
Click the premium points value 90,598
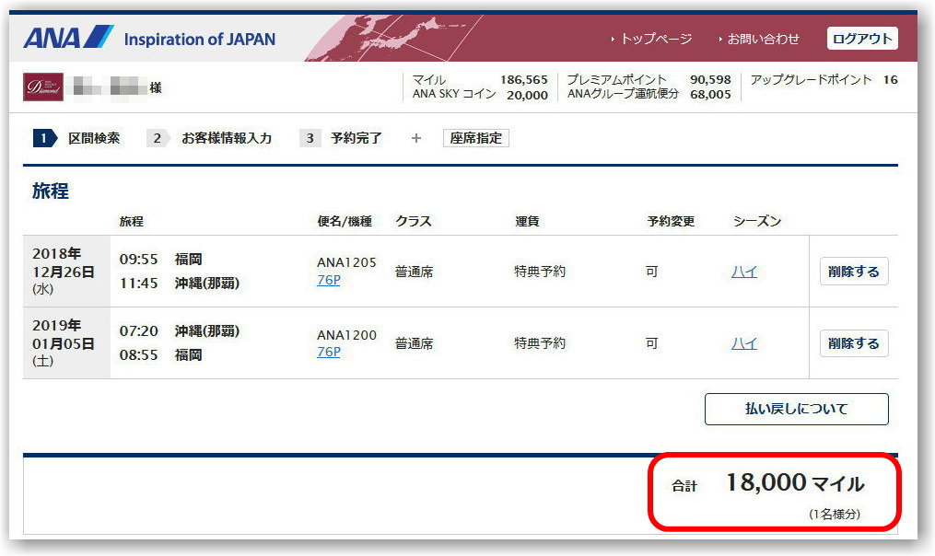(710, 80)
